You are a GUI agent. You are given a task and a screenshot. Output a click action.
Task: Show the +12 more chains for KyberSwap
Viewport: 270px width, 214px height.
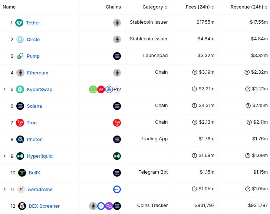coord(117,89)
